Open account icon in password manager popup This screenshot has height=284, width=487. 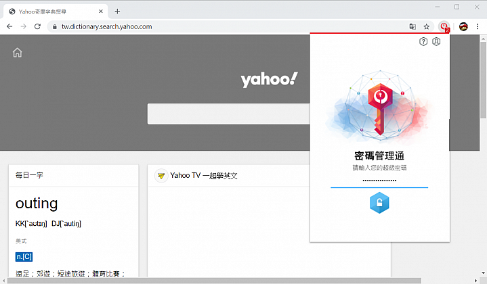pyautogui.click(x=436, y=41)
